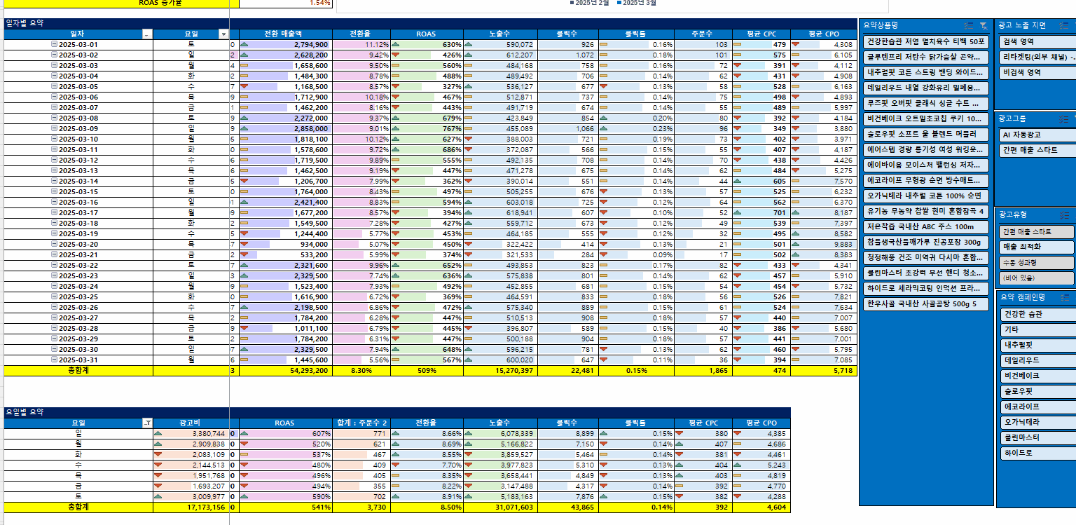Select 오가닉테라 in the 요약 캠페인명 slicer
The image size is (1076, 525).
1037,422
